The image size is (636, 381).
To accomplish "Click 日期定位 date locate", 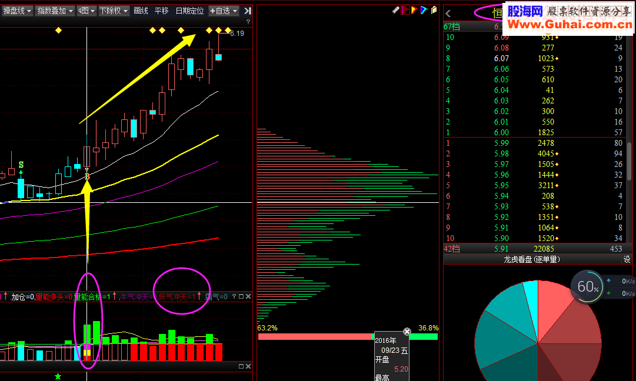I will pyautogui.click(x=190, y=11).
